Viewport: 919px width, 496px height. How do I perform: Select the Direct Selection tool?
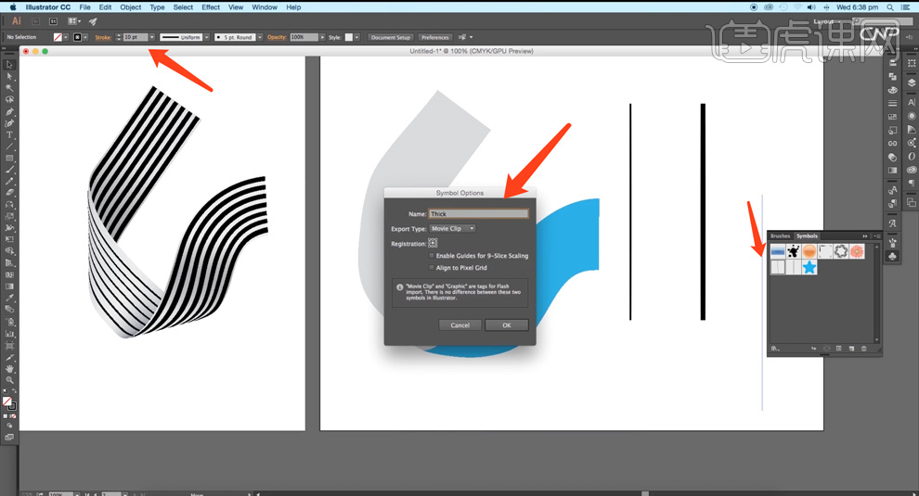[9, 76]
